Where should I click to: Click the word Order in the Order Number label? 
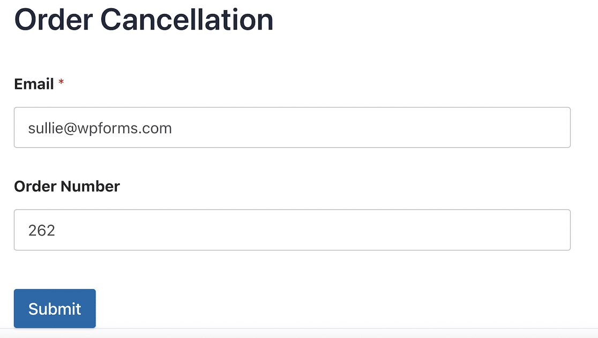tap(35, 186)
